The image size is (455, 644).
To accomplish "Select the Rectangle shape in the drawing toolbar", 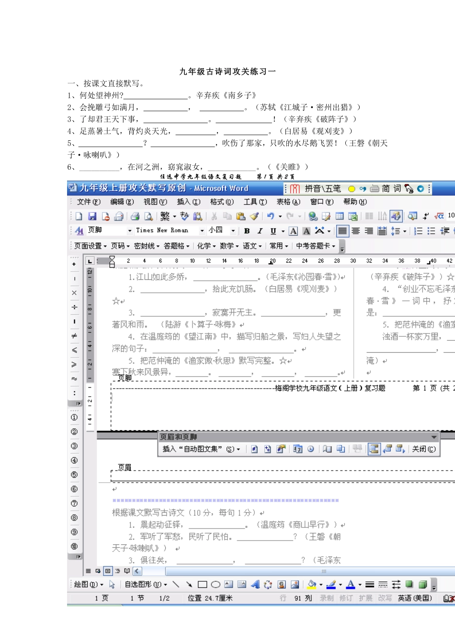I will coord(202,585).
